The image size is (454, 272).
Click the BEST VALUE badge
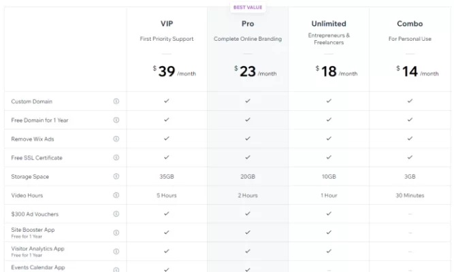(x=248, y=7)
